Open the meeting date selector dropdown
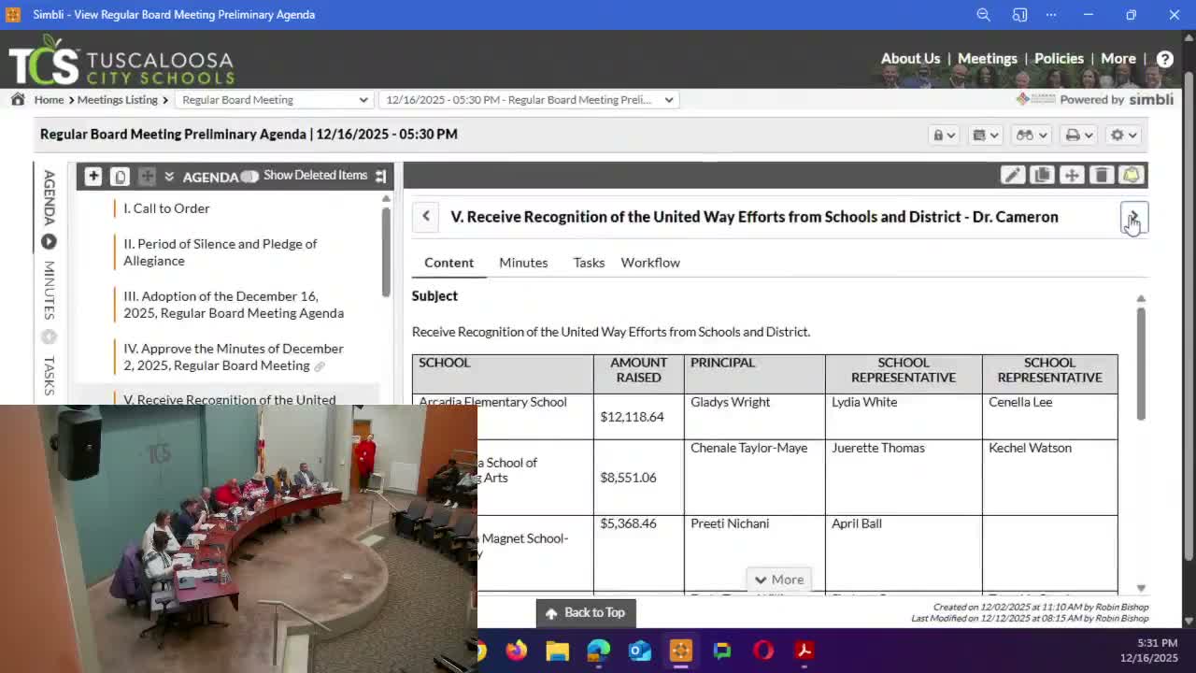 (x=529, y=99)
